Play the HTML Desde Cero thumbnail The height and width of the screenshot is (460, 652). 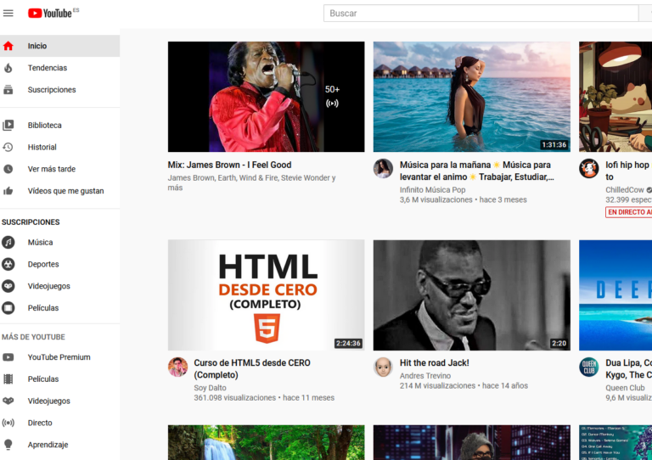266,295
